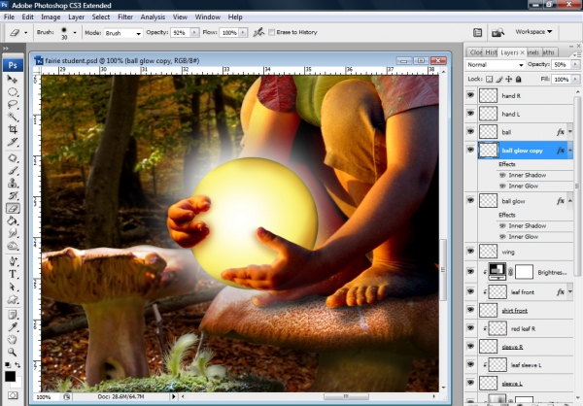Check Erase to History checkbox
Screen dimensions: 583x406
tap(272, 32)
